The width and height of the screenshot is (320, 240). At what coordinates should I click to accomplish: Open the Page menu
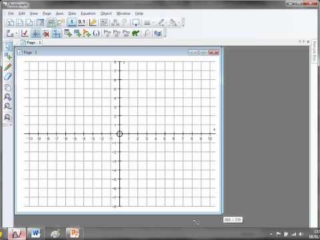coord(47,13)
